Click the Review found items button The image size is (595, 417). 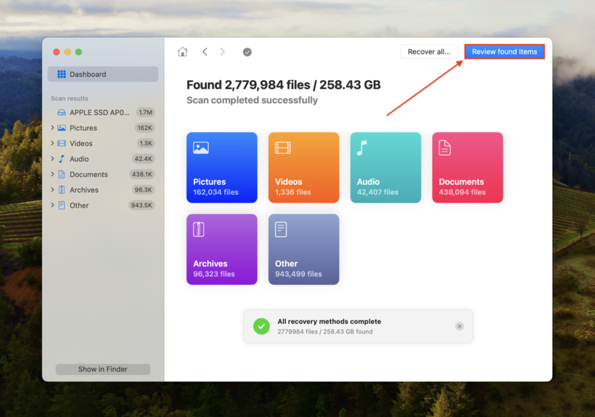[504, 51]
